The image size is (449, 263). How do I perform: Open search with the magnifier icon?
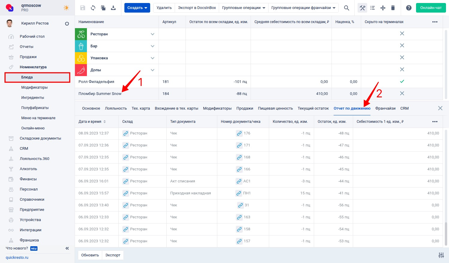[x=346, y=8]
